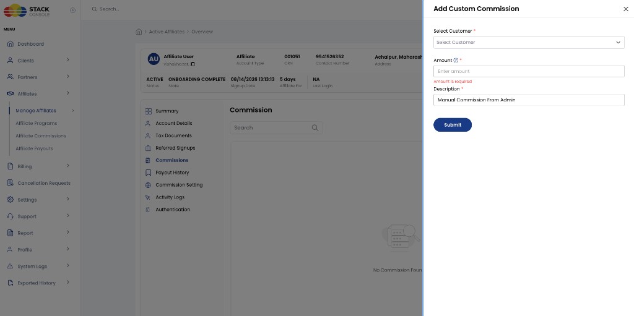Open Affiliate Payouts submenu item
634x316 pixels.
pos(35,148)
